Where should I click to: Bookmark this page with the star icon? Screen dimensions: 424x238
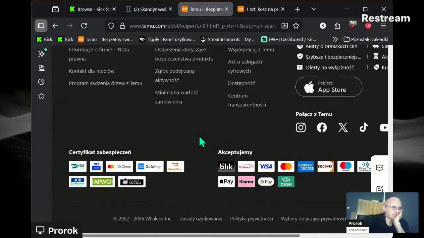point(296,26)
